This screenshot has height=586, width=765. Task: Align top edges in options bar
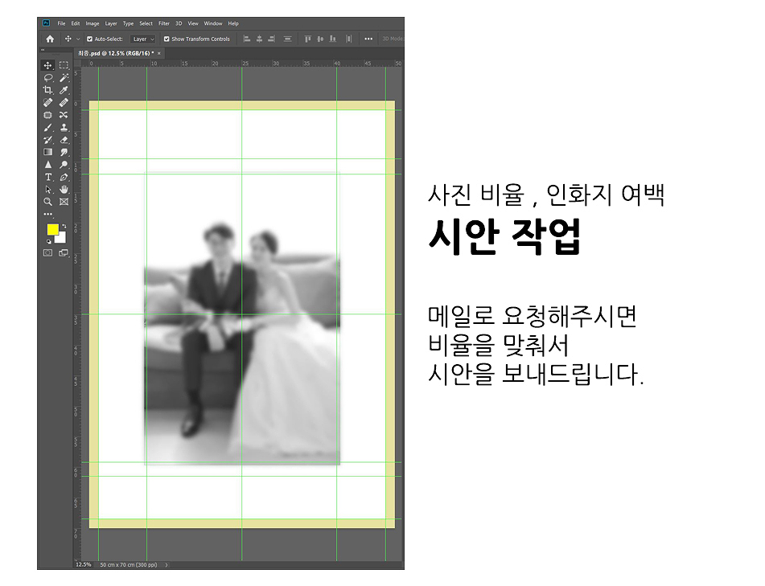(307, 39)
